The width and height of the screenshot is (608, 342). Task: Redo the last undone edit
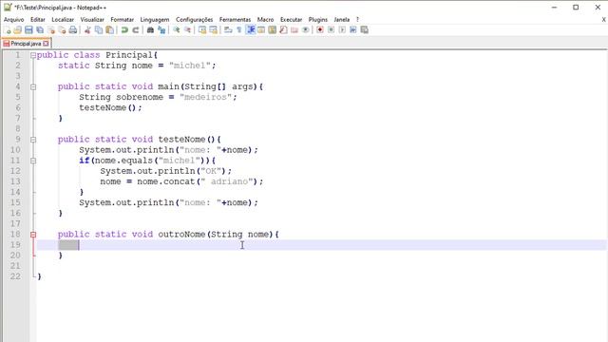(136, 29)
